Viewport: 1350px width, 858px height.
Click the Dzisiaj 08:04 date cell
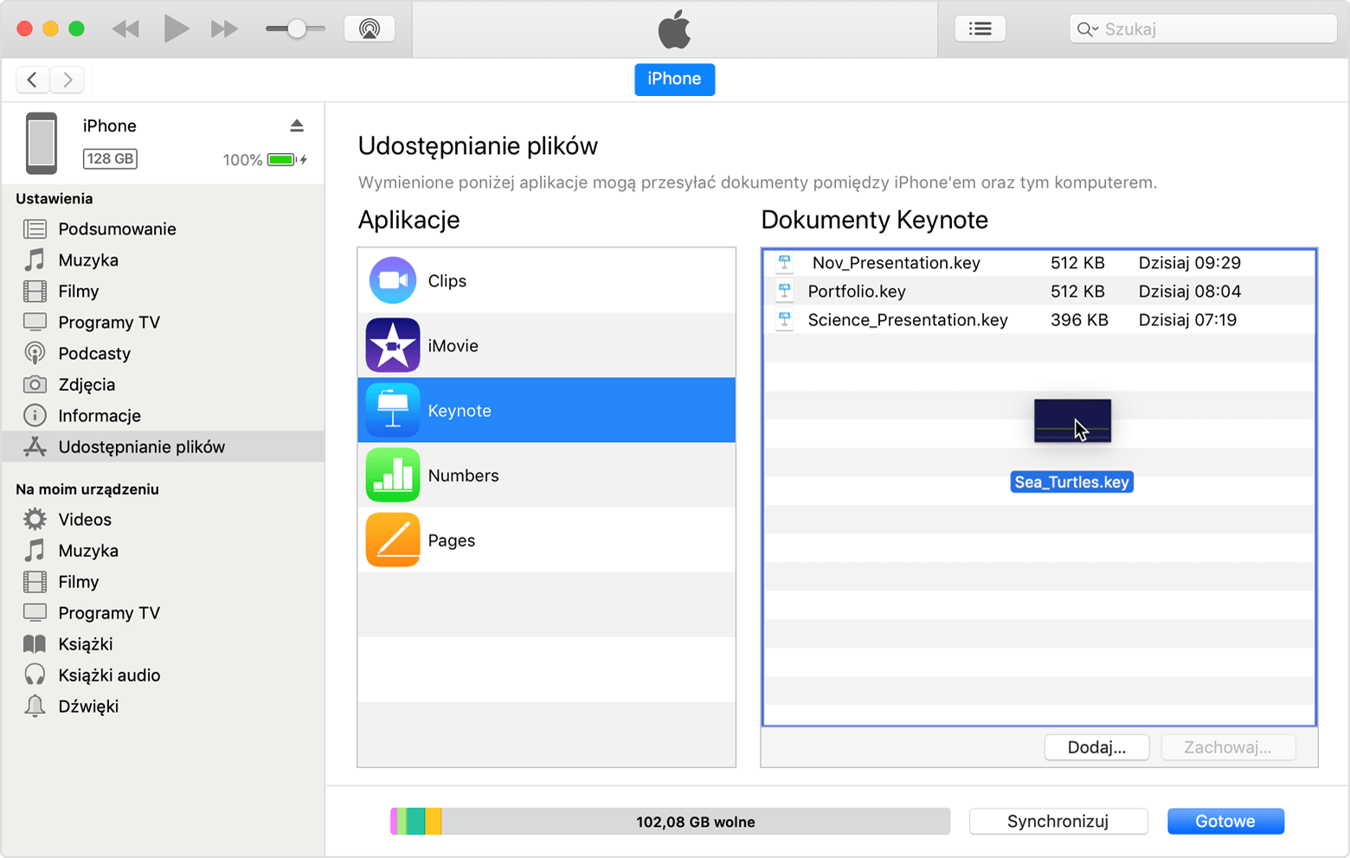(x=1190, y=291)
